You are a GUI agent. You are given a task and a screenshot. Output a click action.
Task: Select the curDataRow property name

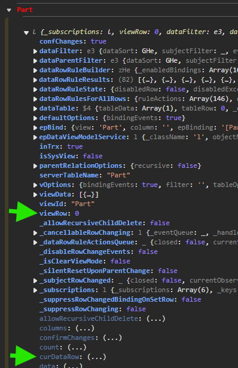pos(59,357)
